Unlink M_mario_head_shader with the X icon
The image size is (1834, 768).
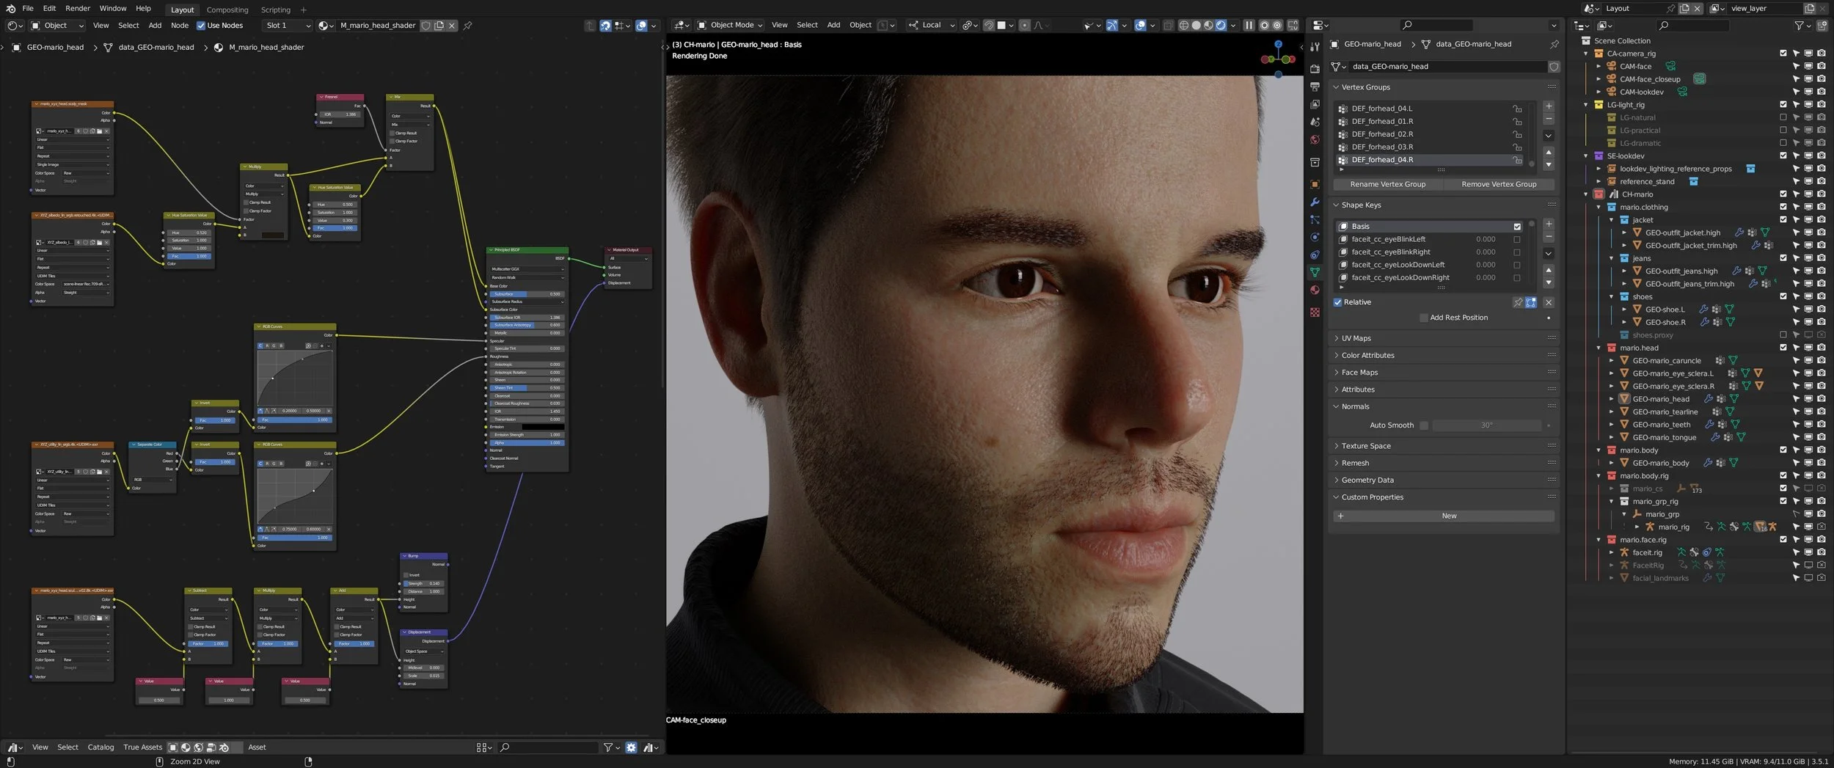click(x=452, y=26)
